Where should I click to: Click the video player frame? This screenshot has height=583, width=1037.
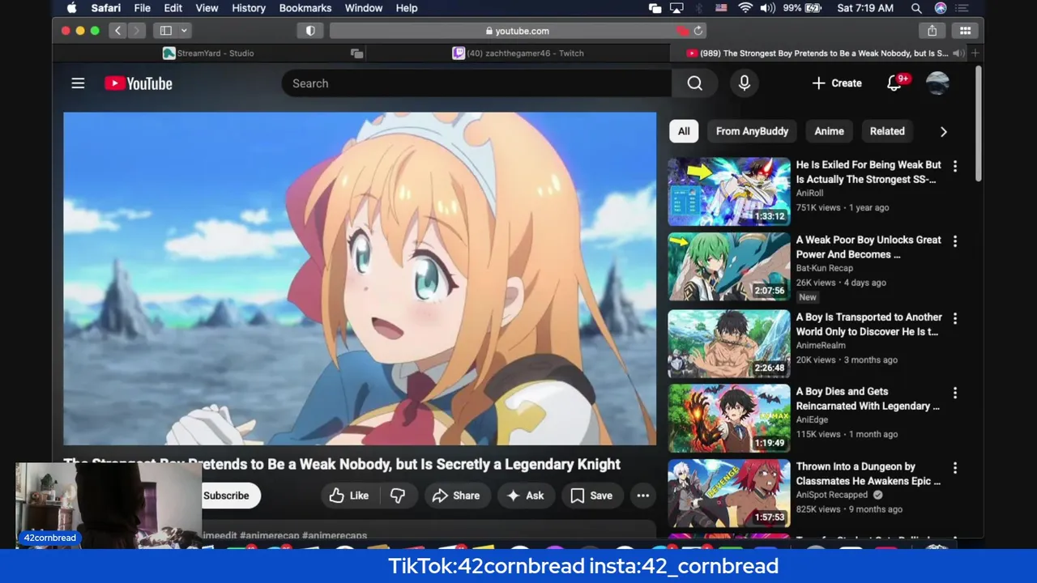(360, 279)
